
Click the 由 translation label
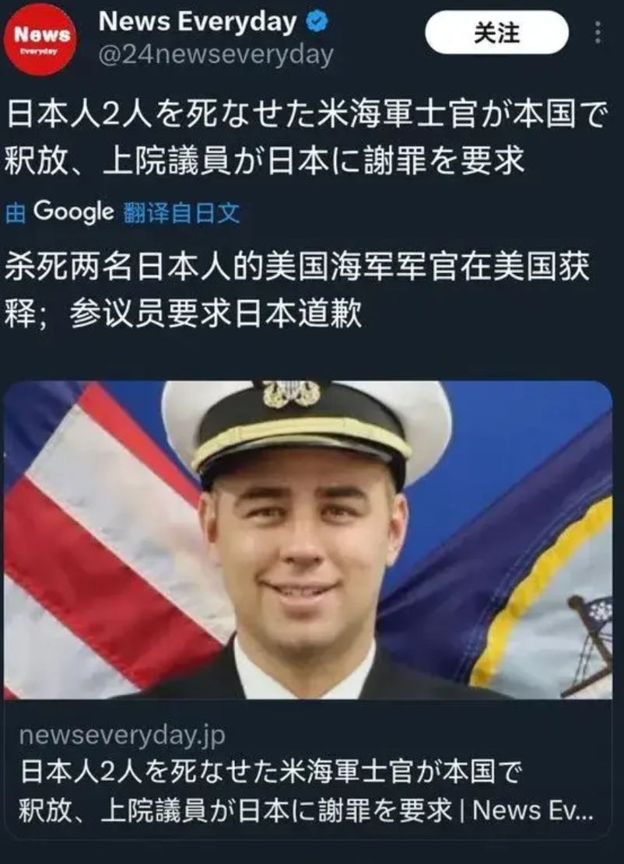[x=16, y=212]
